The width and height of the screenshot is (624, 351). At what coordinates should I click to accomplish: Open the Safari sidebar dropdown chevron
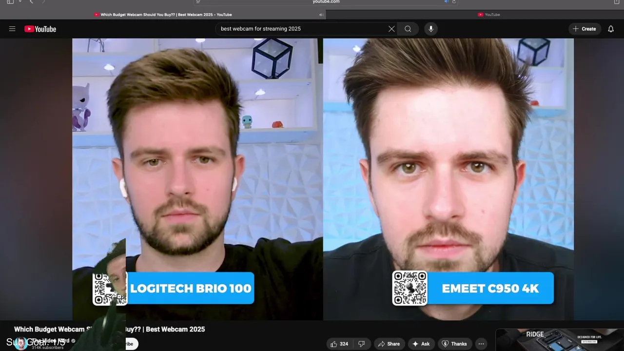20,2
